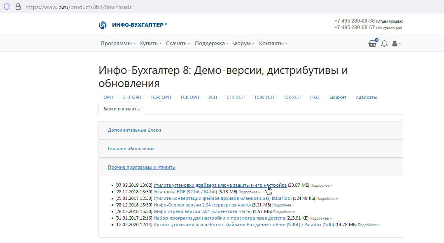Switch to the ТСЖ ОРН tab
The width and height of the screenshot is (444, 243).
coord(161,97)
